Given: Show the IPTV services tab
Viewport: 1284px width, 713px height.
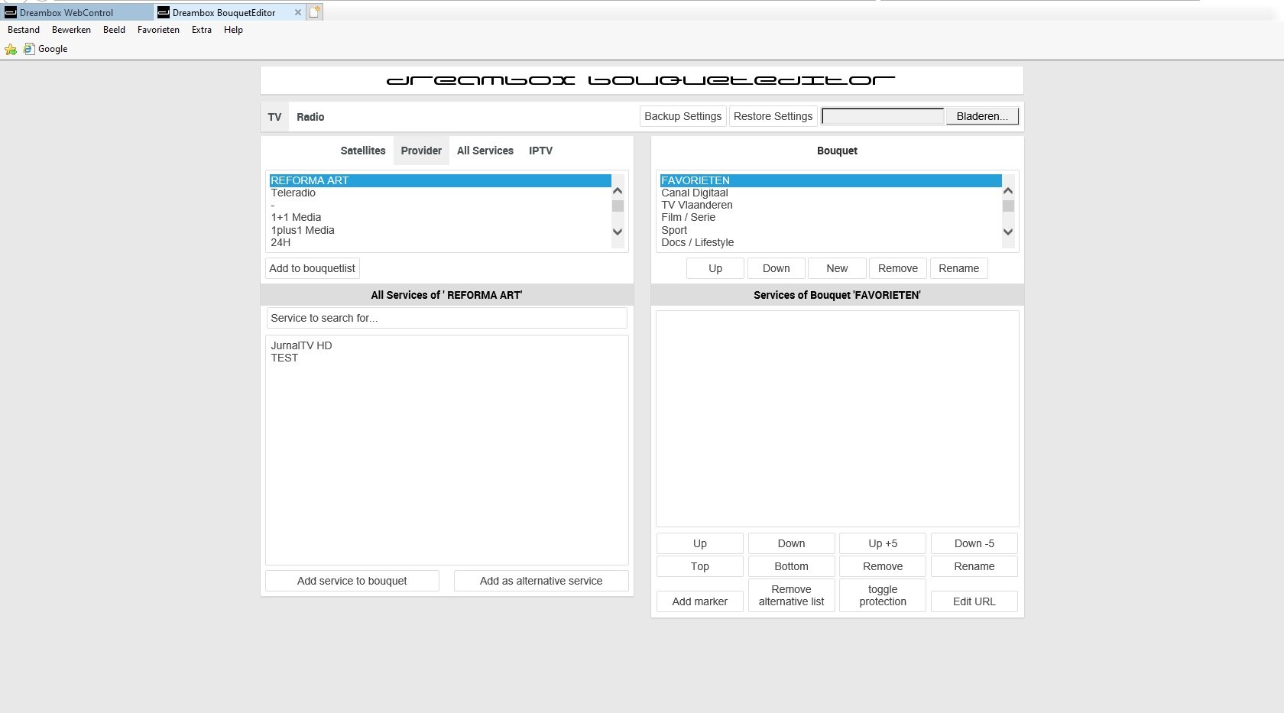Looking at the screenshot, I should click(540, 151).
